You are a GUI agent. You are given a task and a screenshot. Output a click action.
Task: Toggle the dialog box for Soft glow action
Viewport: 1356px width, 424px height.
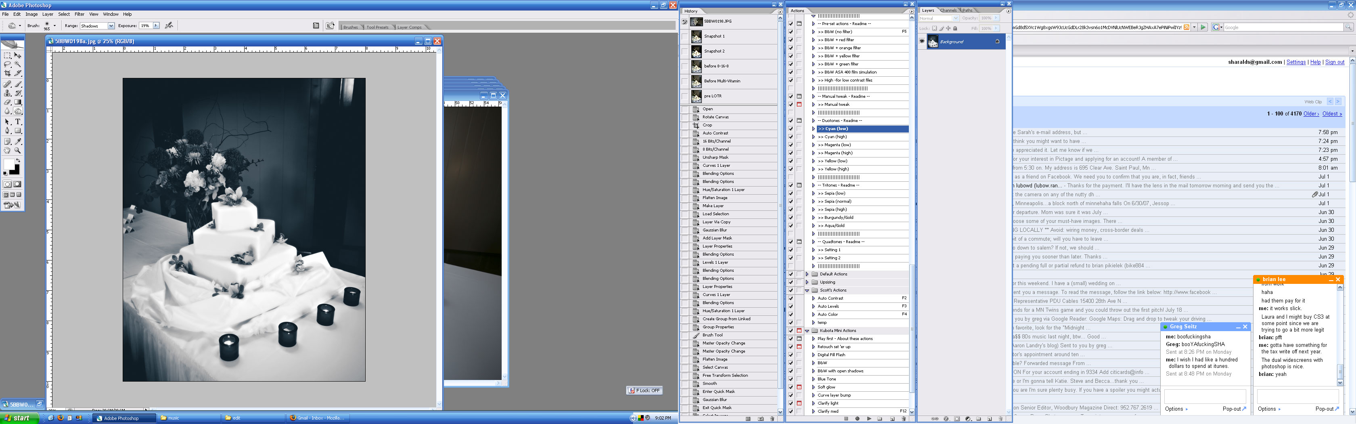point(799,387)
